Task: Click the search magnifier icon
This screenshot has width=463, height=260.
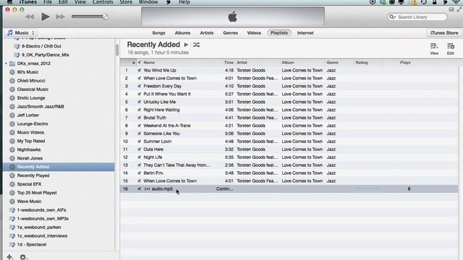Action: point(392,17)
